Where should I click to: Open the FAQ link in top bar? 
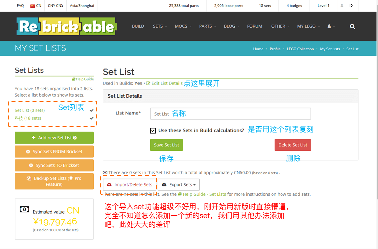click(20, 6)
